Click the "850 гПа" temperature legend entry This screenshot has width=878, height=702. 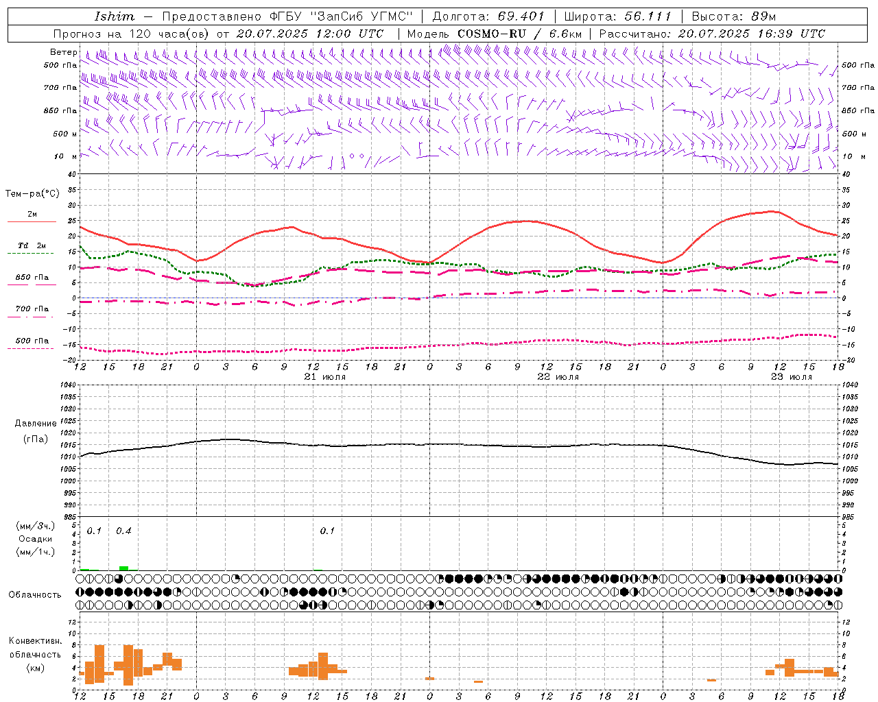32,278
